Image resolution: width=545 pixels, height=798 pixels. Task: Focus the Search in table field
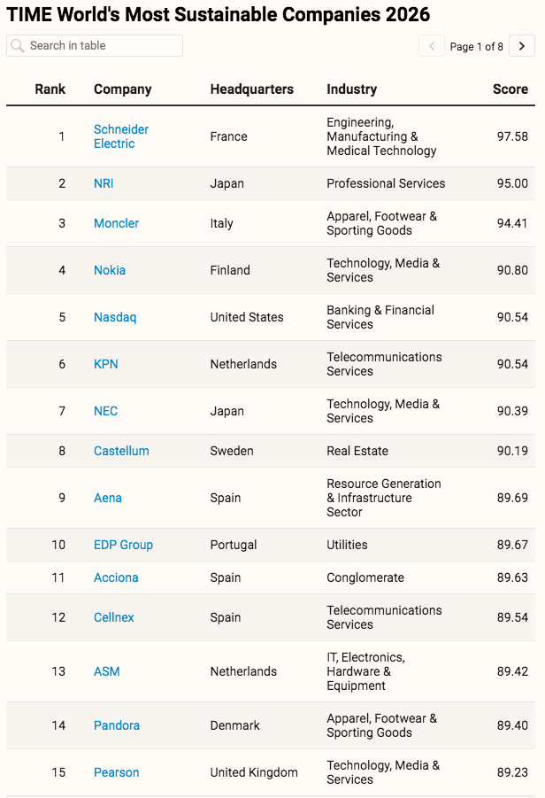point(95,46)
